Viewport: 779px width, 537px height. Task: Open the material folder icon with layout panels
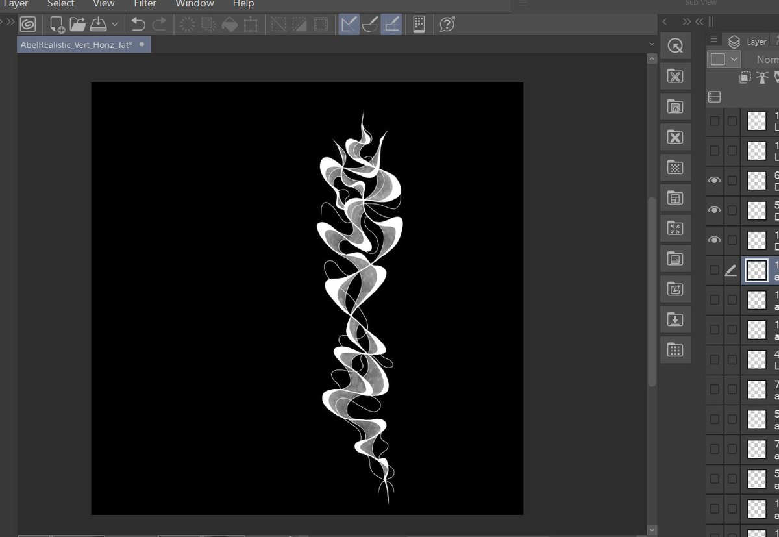[x=675, y=198]
